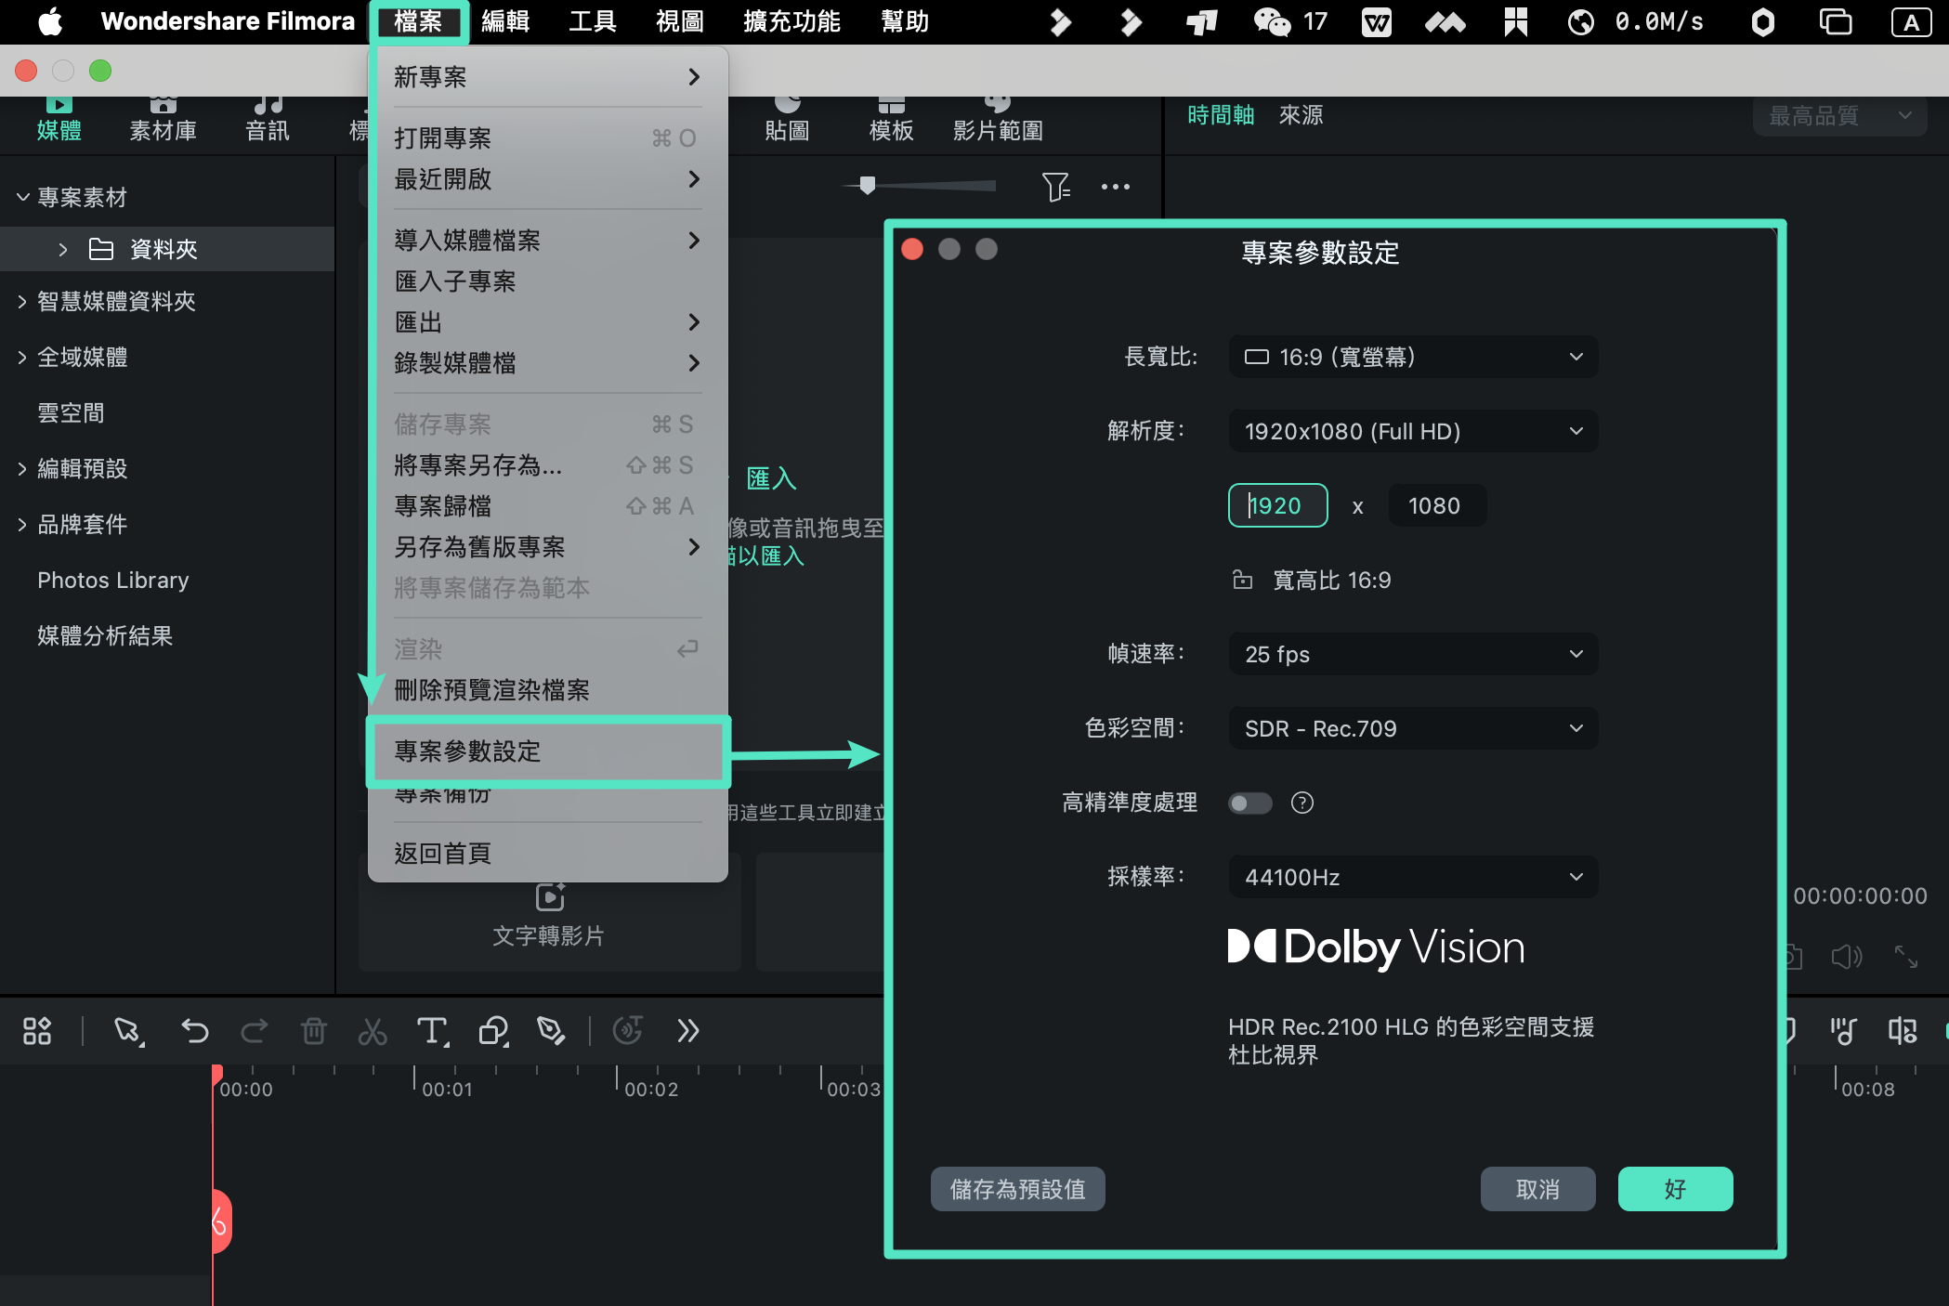This screenshot has height=1306, width=1949.
Task: Collapse the 專案素材 tree section
Action: [x=23, y=197]
